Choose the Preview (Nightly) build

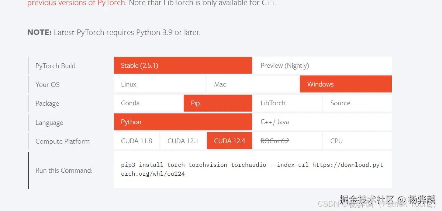(x=322, y=66)
